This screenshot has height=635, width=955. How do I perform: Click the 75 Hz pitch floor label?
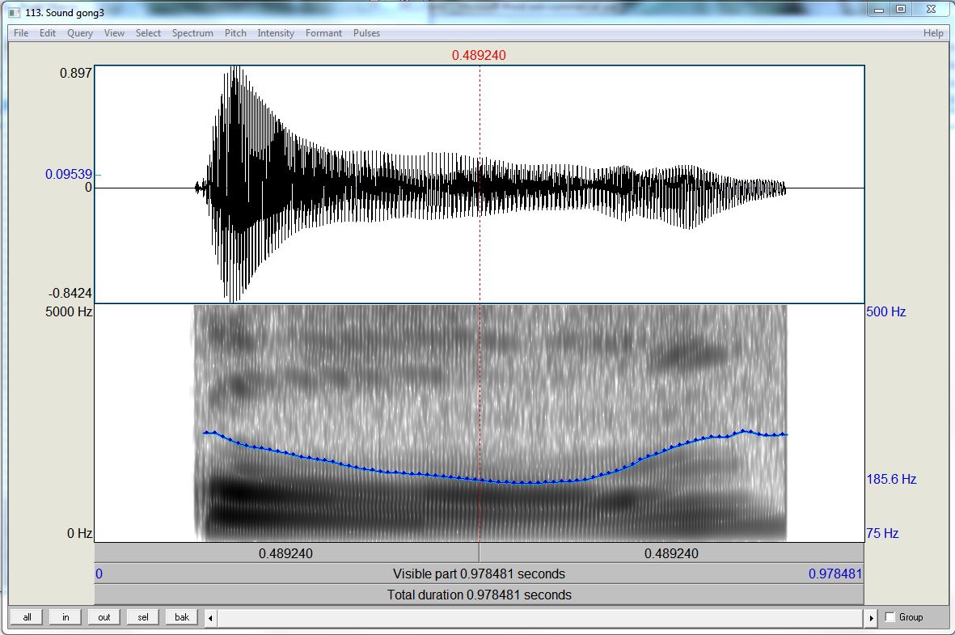click(882, 533)
